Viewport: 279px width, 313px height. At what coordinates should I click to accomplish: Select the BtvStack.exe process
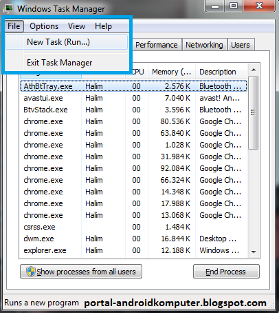tap(133, 110)
